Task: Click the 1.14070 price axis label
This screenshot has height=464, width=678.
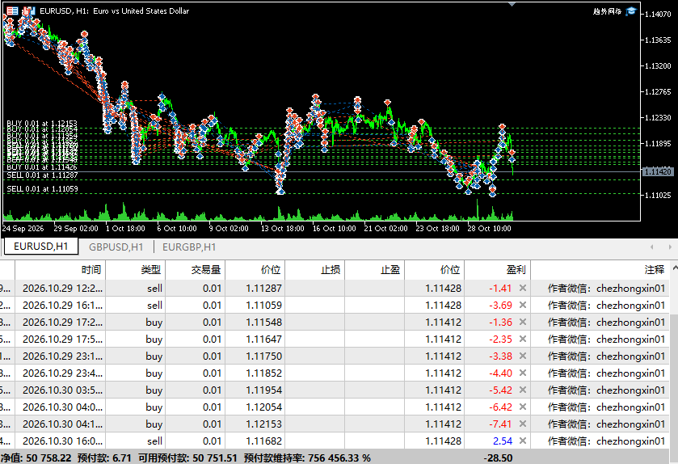Action: tap(658, 15)
